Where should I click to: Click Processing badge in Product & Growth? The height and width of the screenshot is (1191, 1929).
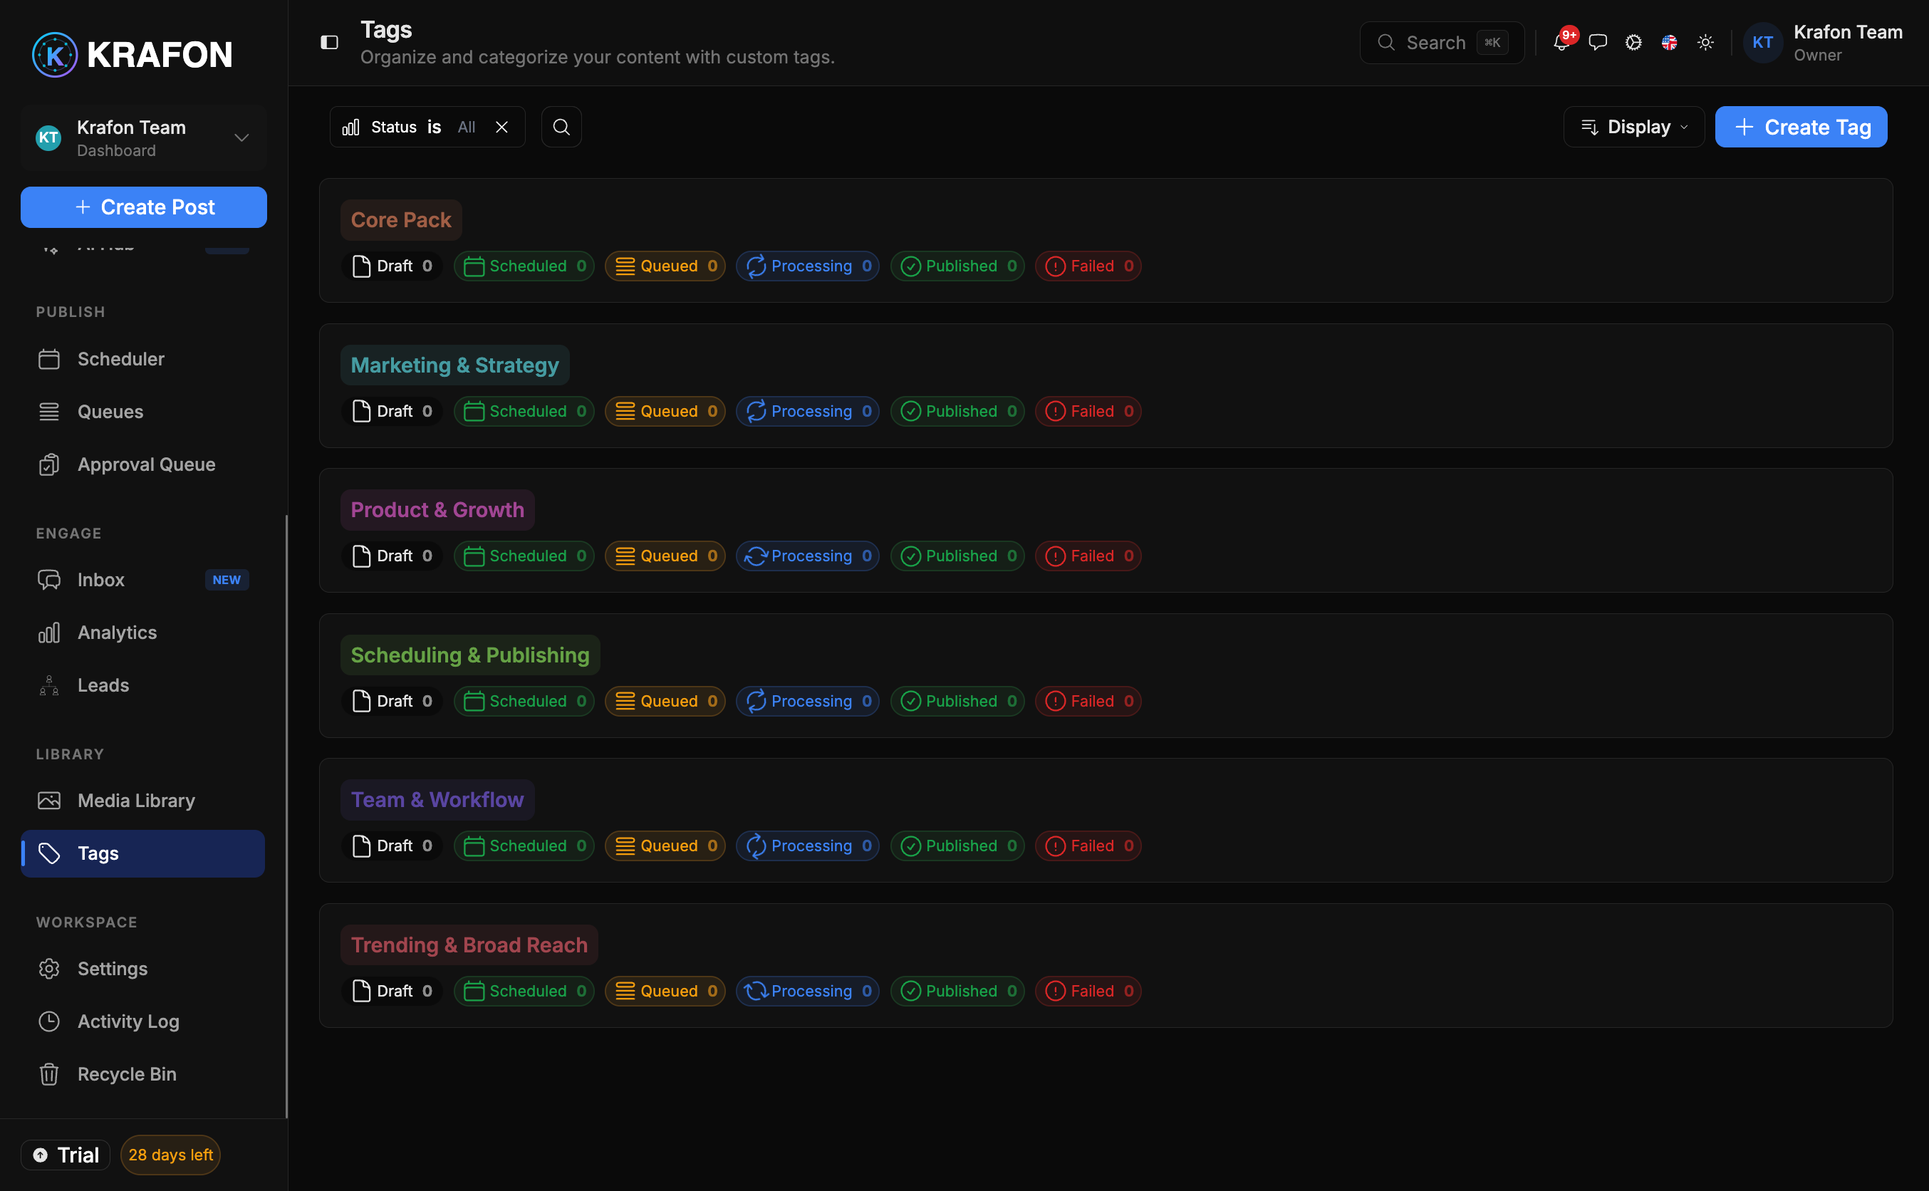coord(807,556)
